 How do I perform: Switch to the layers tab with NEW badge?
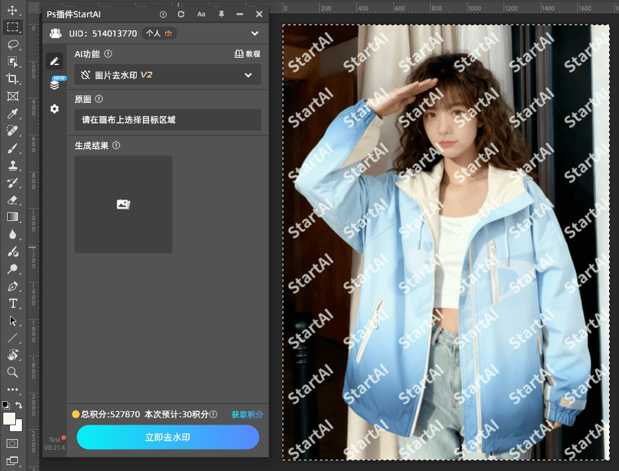pos(54,84)
